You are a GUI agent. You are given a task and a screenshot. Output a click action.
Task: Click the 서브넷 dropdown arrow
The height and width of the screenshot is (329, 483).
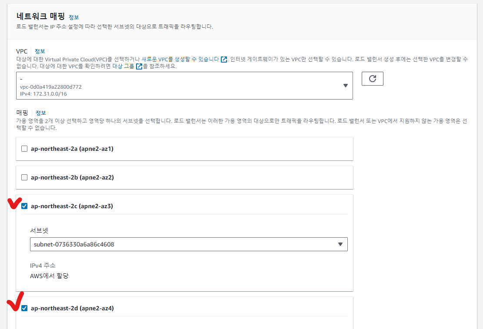(x=340, y=244)
